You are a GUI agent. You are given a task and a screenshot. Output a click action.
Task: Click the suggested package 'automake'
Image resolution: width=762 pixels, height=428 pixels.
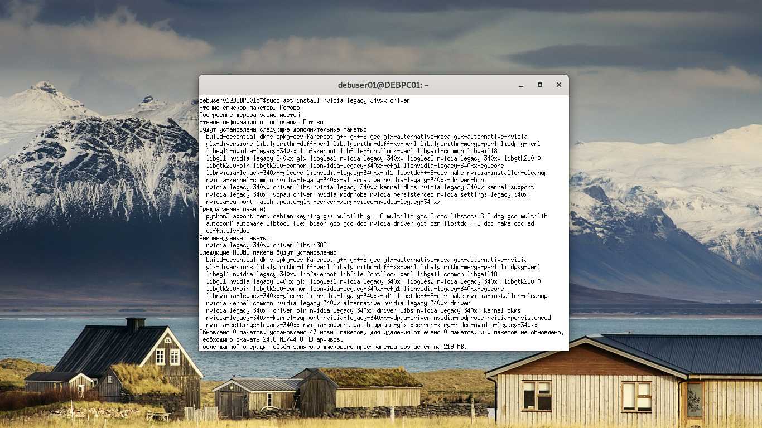point(249,223)
